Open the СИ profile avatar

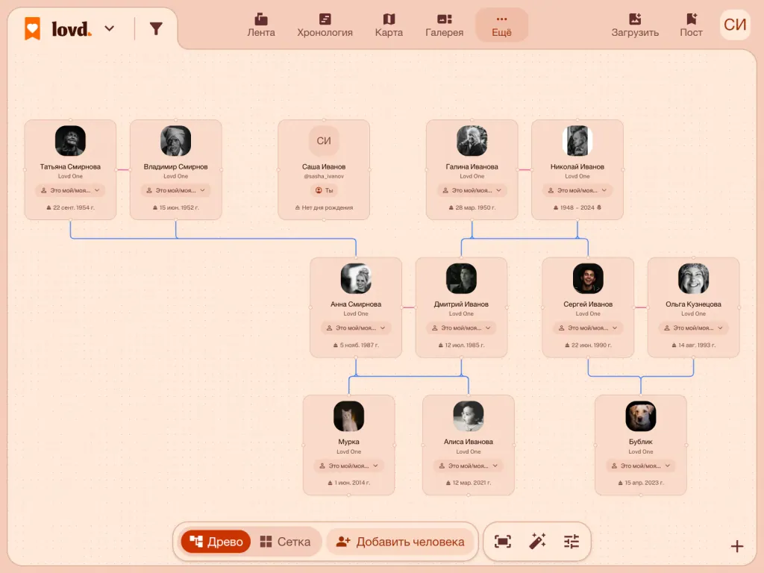point(735,25)
